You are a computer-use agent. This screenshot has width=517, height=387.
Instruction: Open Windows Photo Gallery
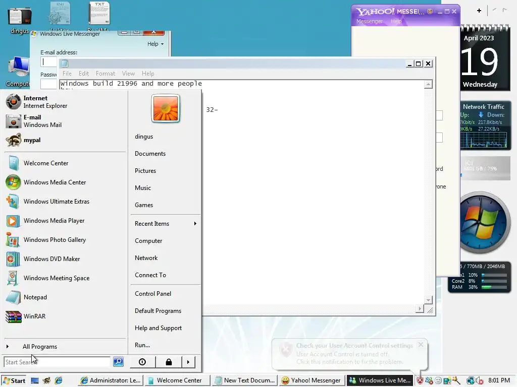(x=65, y=239)
